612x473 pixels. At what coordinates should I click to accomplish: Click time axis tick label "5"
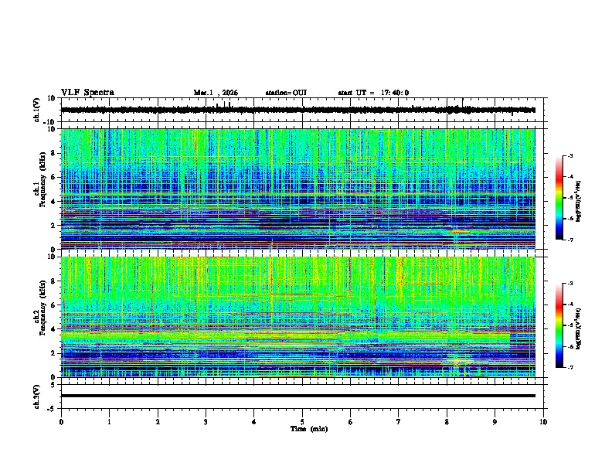tap(302, 421)
